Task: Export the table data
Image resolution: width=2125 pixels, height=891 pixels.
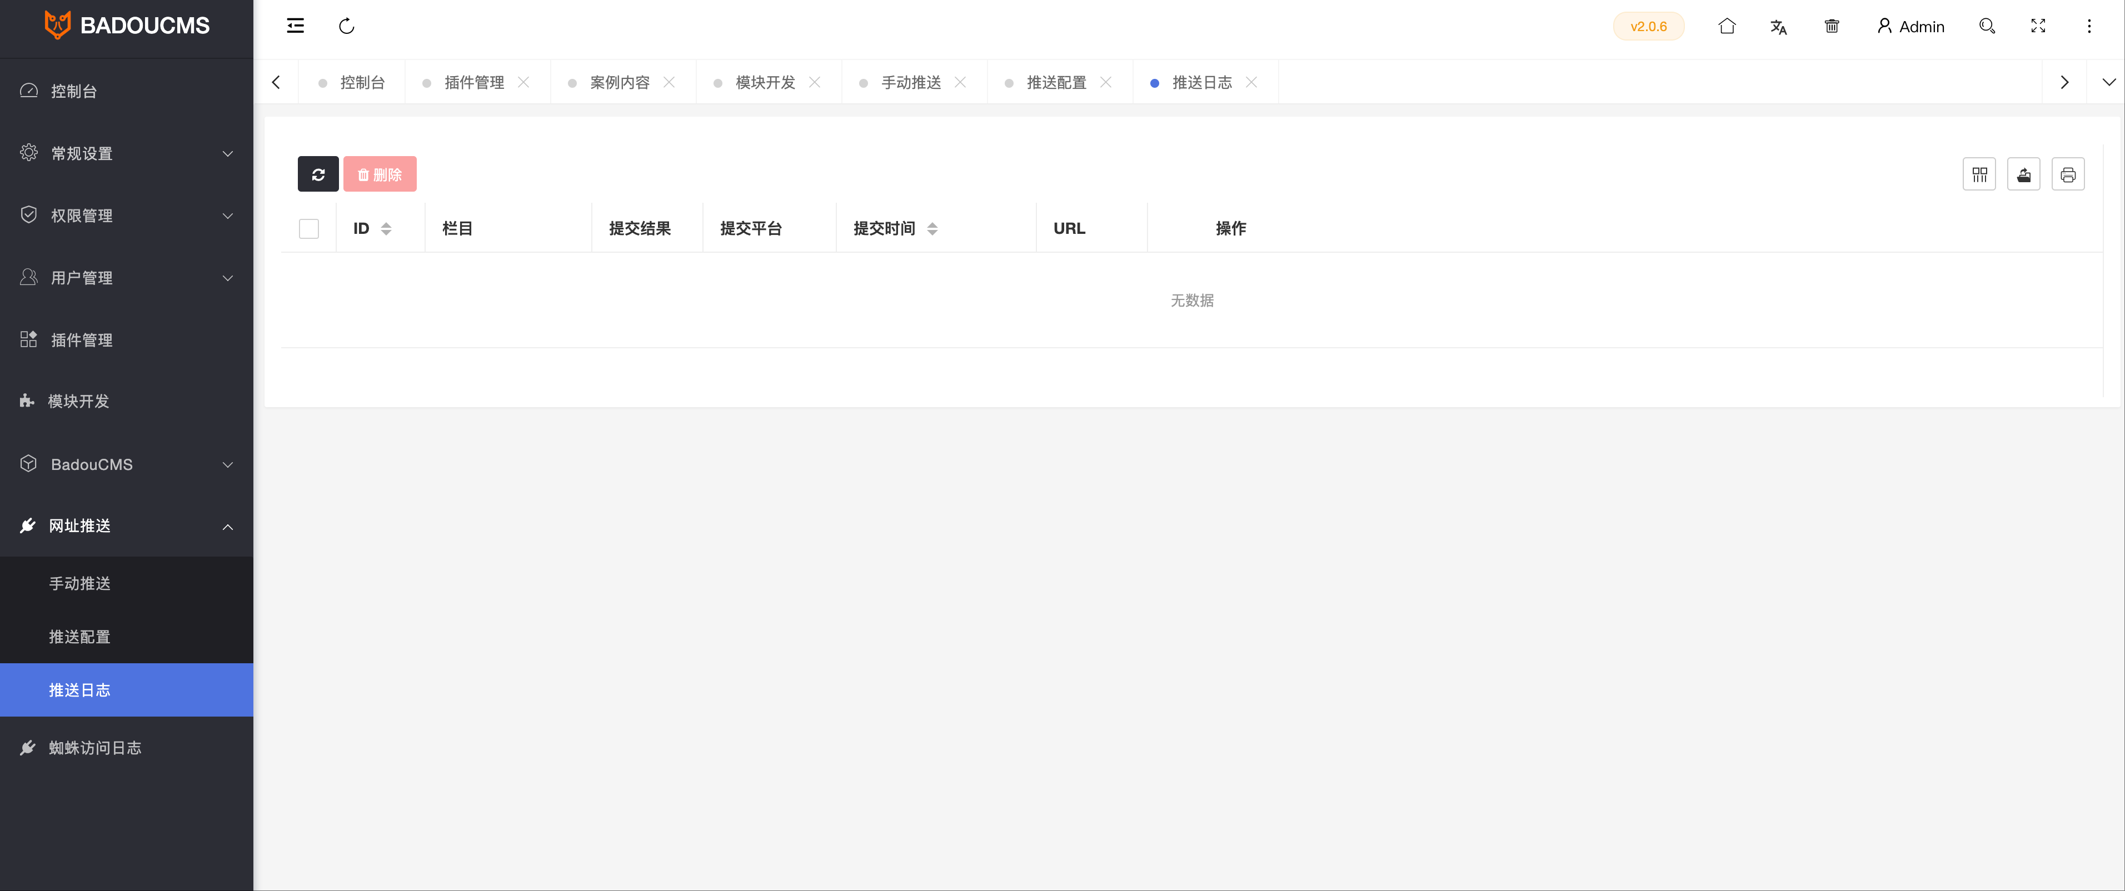Action: coord(2023,174)
